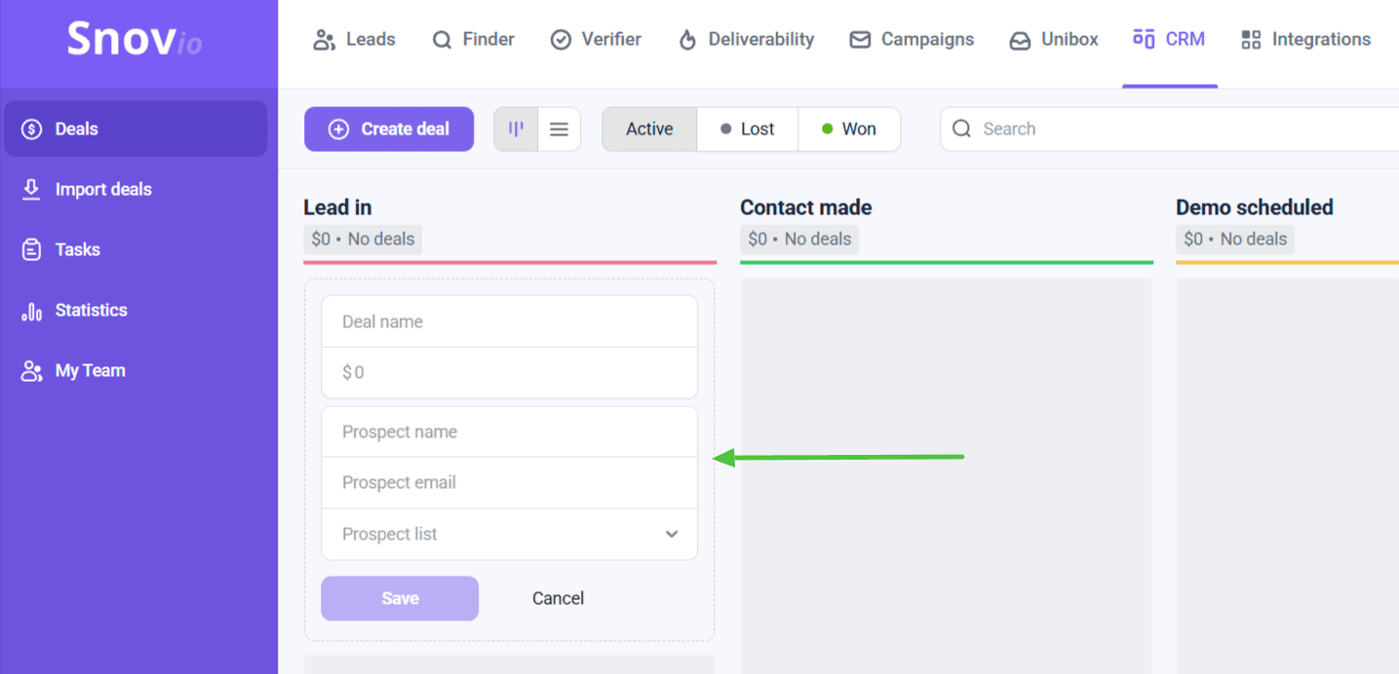Cancel the new deal form

tap(558, 598)
